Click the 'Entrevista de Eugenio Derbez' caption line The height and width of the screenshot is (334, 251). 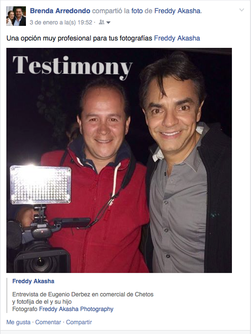[83, 294]
